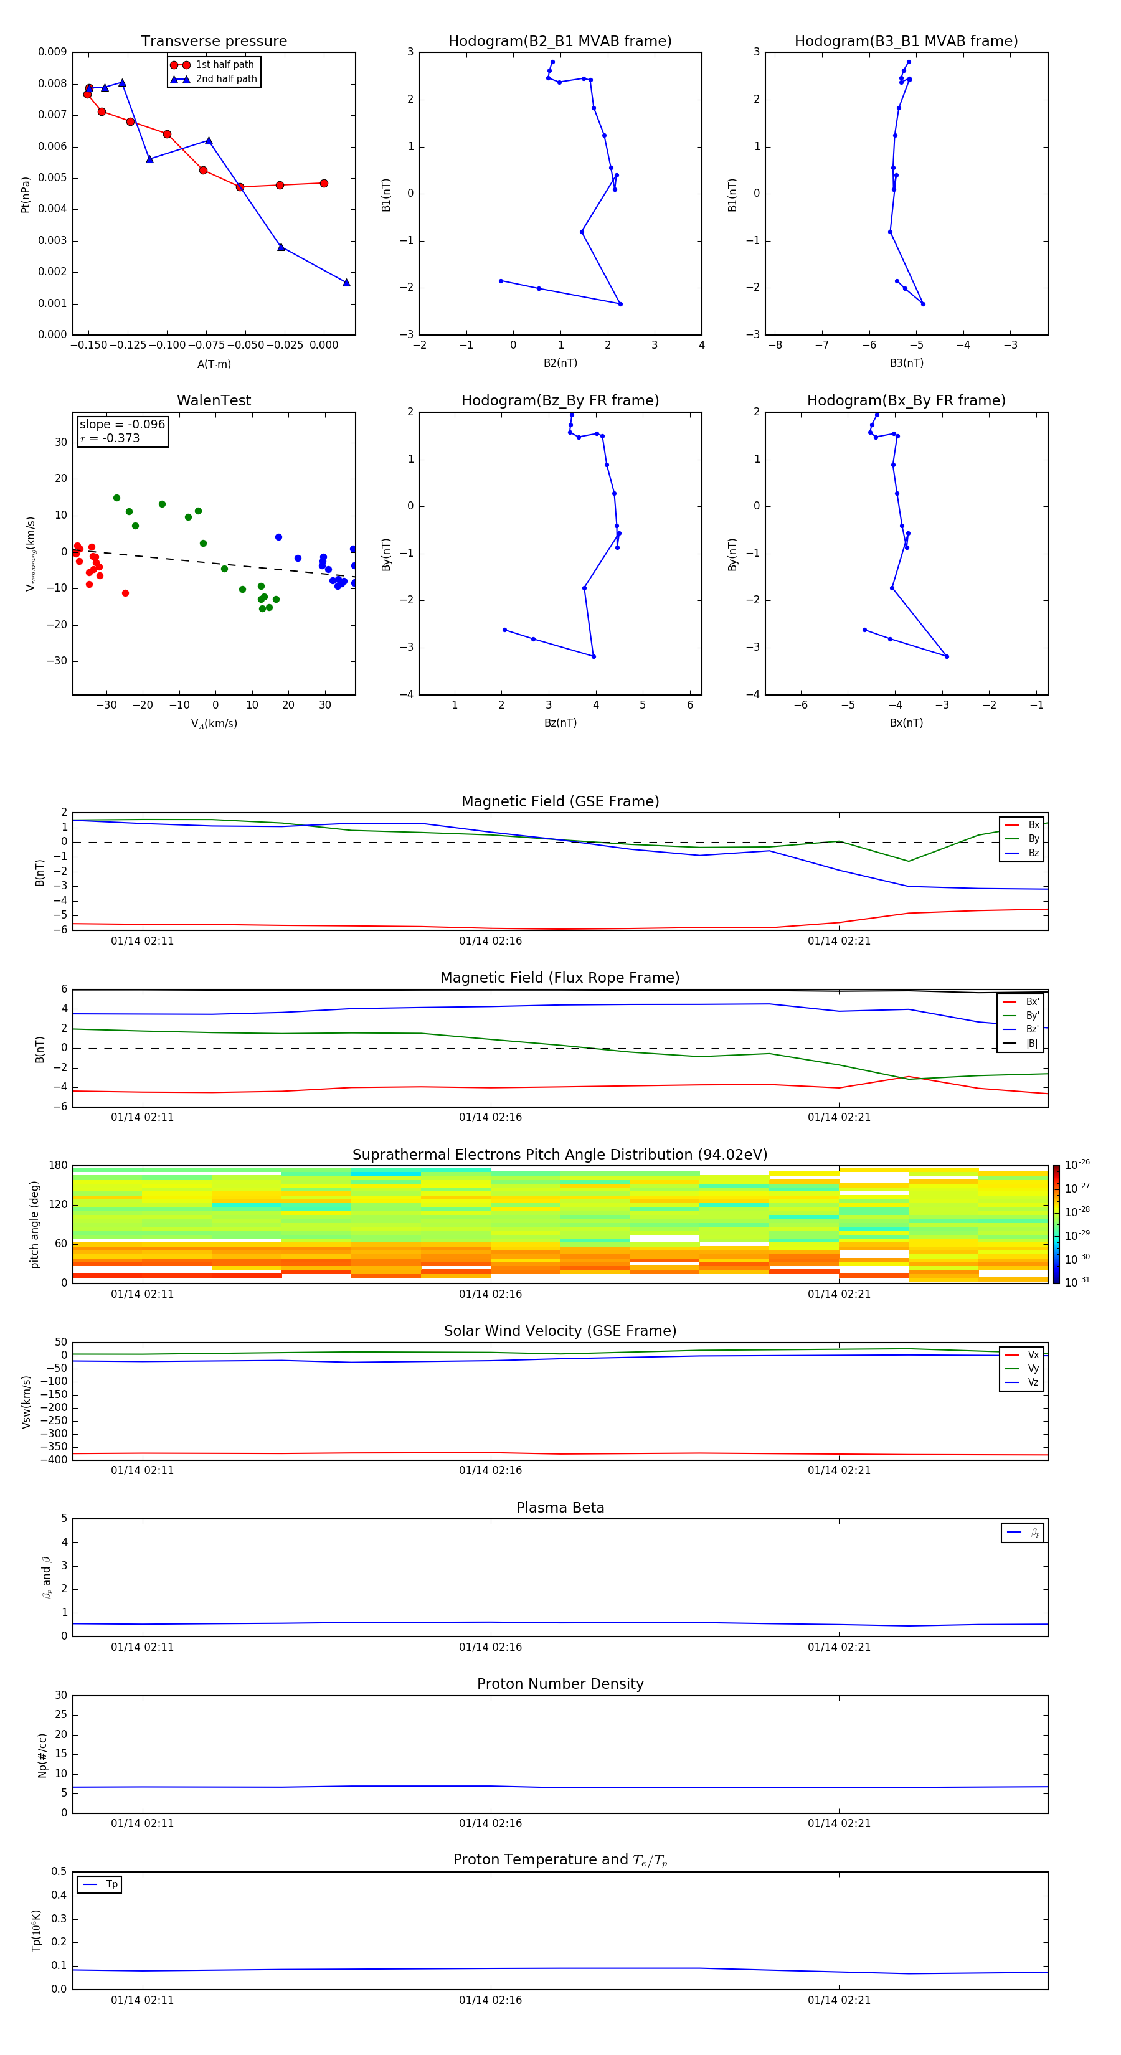
Task: Select the '1st half path' legend entry
Action: pyautogui.click(x=214, y=65)
